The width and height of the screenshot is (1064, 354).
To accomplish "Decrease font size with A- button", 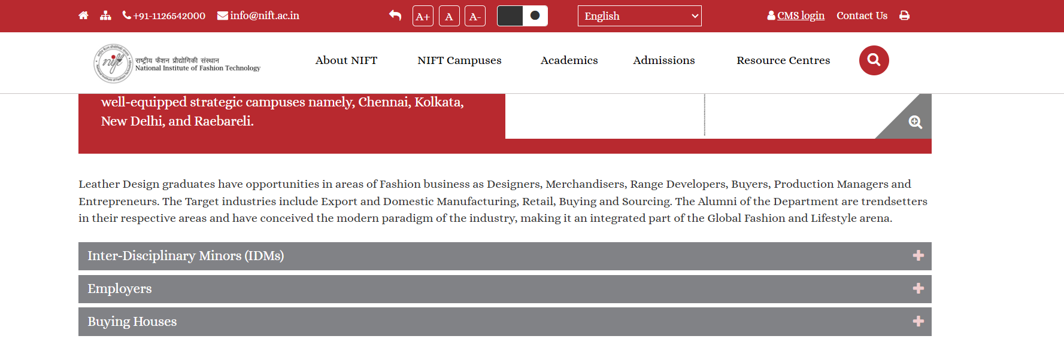I will pyautogui.click(x=475, y=16).
